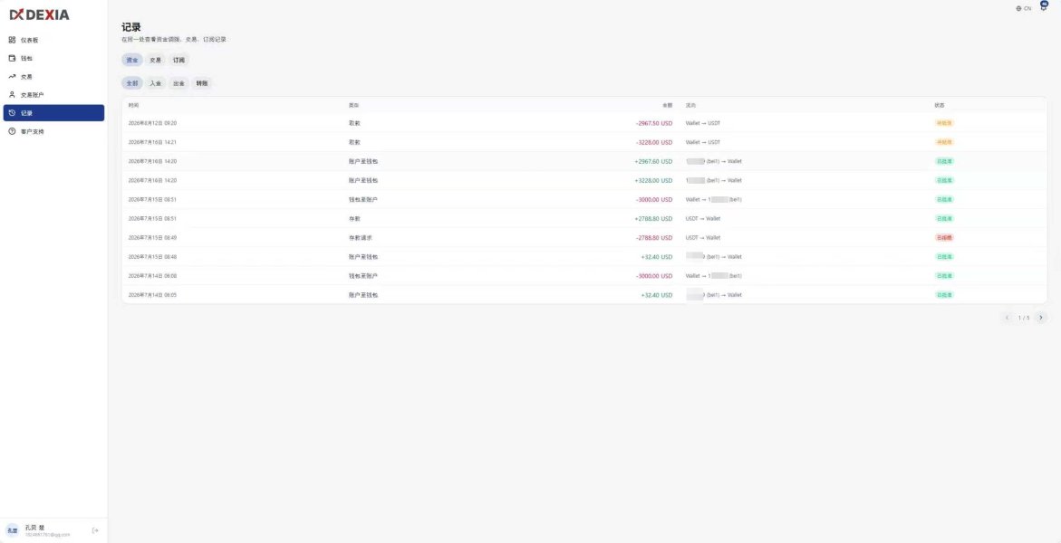This screenshot has width=1061, height=543.
Task: Open the notification bell with badge
Action: (1044, 6)
